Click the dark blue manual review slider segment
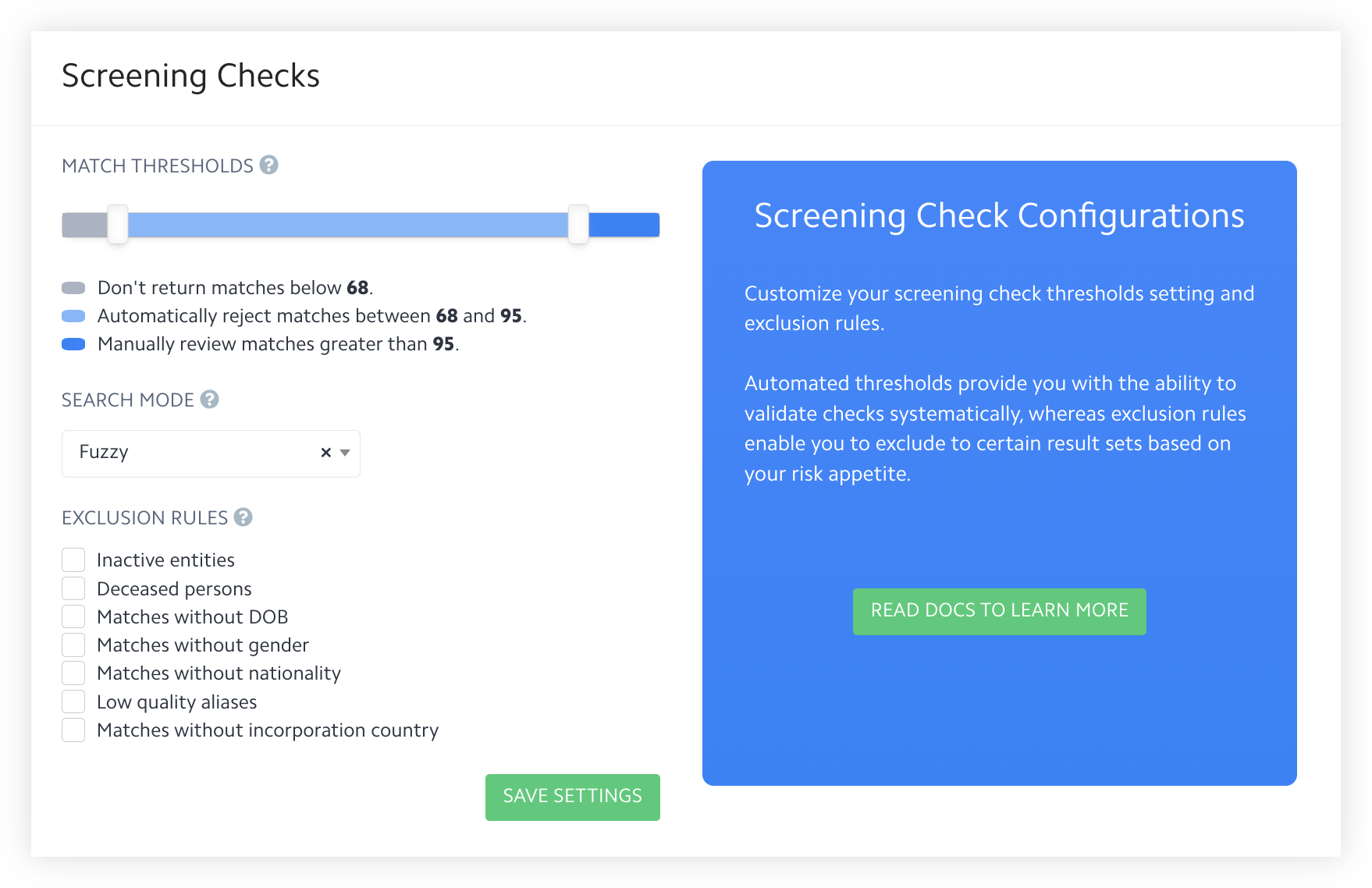The image size is (1372, 888). tap(624, 225)
